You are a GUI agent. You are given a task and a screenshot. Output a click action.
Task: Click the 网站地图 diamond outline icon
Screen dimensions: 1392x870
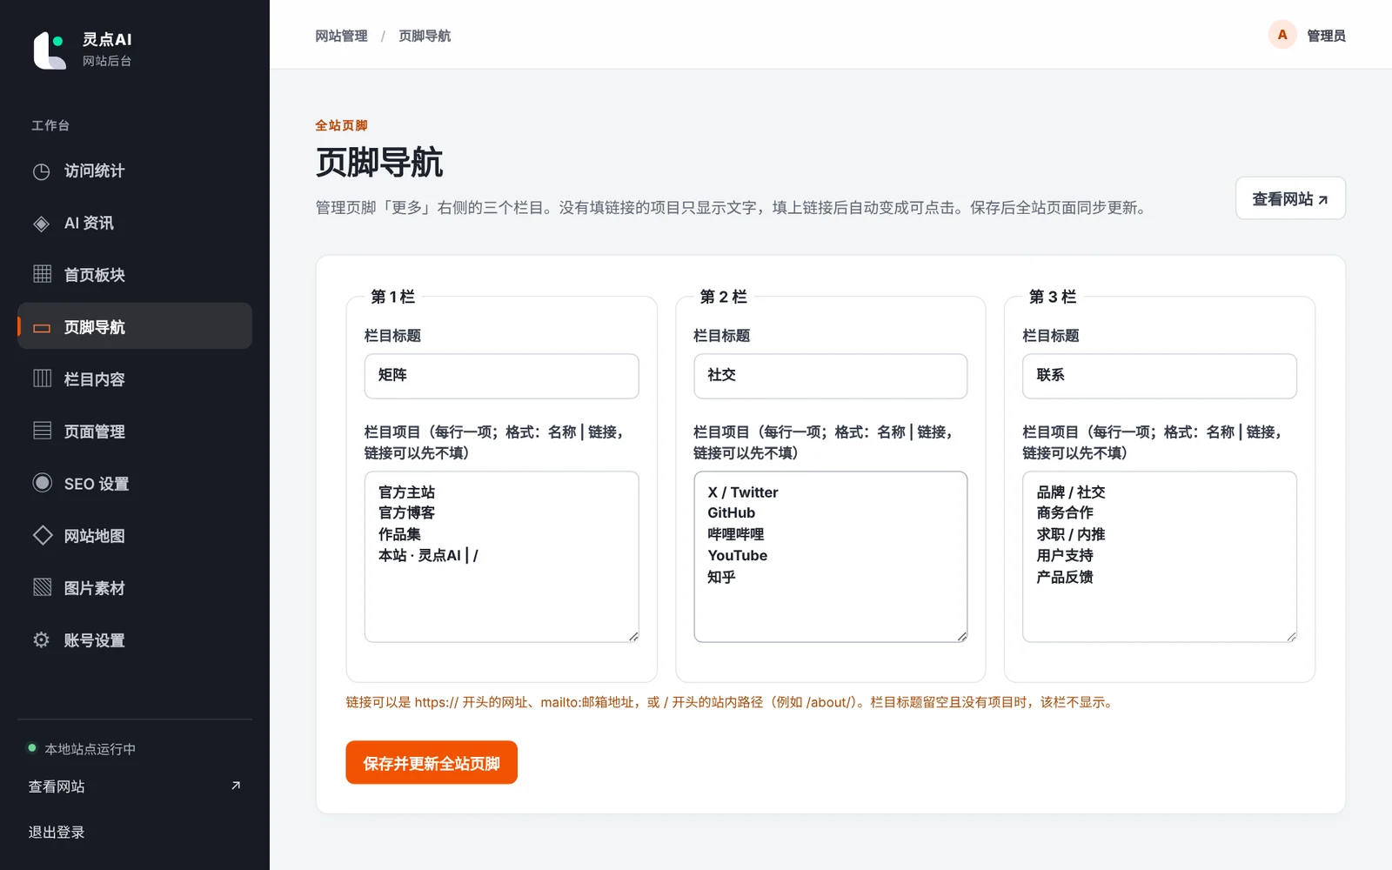[42, 535]
